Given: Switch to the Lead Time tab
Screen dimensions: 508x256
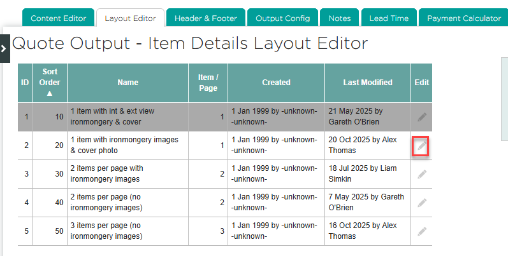Looking at the screenshot, I should (x=389, y=18).
